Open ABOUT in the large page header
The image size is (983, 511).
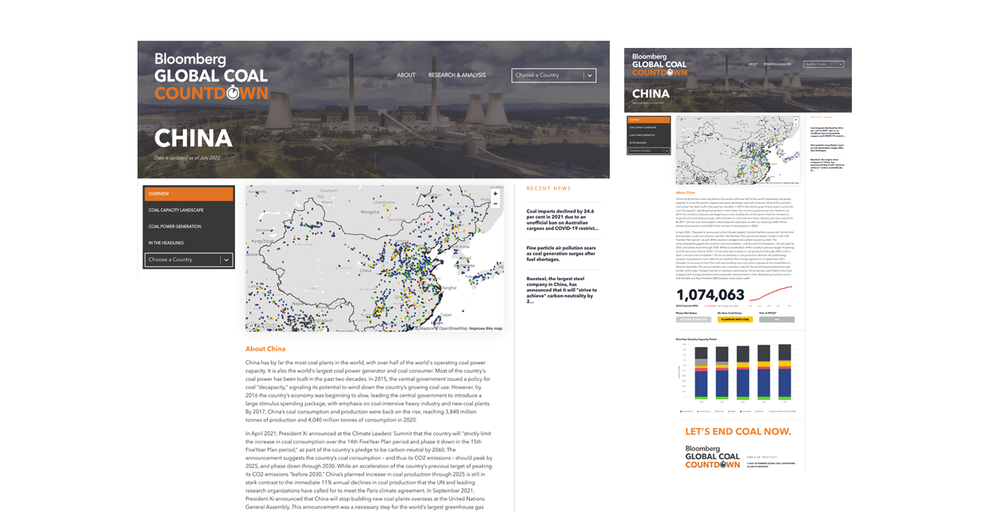pos(406,75)
